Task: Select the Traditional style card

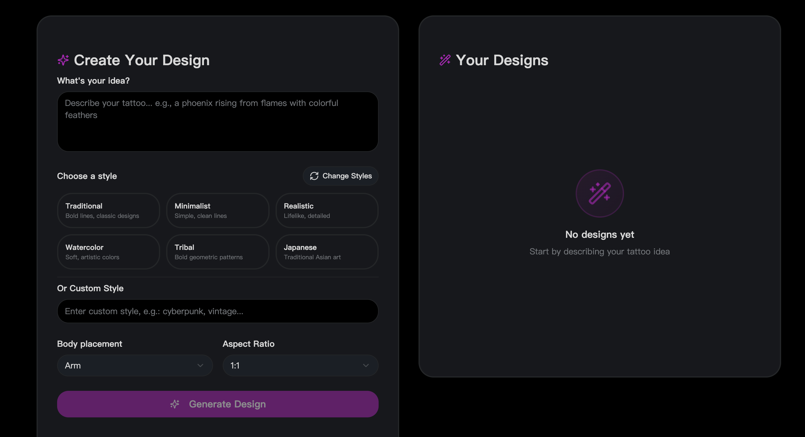Action: (x=108, y=210)
